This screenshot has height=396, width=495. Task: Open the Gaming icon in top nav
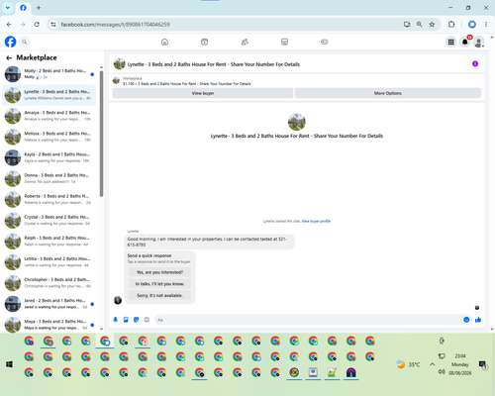coord(325,42)
